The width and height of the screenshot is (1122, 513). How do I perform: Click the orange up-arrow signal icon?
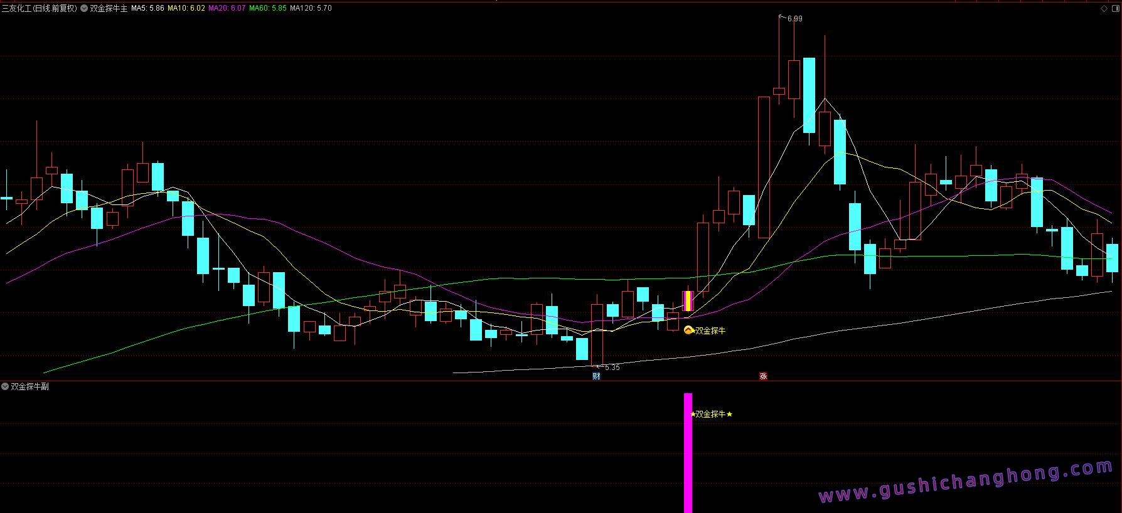688,331
